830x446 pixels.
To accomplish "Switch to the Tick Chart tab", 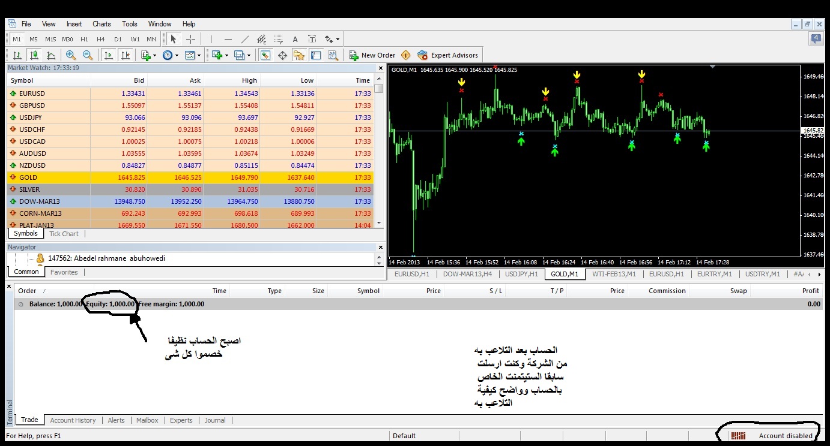I will [64, 234].
